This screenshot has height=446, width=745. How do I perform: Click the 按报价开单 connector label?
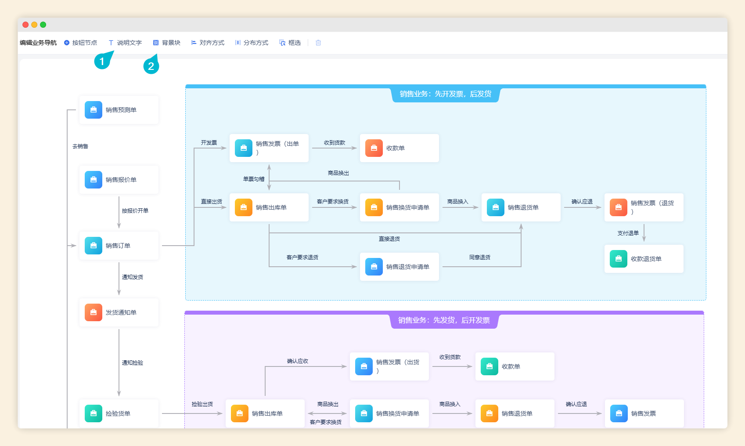(135, 211)
